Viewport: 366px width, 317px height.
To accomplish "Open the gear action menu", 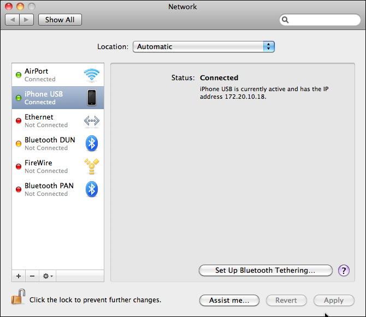I will 48,276.
